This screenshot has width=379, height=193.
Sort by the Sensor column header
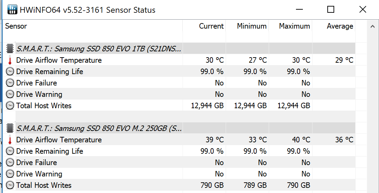point(16,26)
